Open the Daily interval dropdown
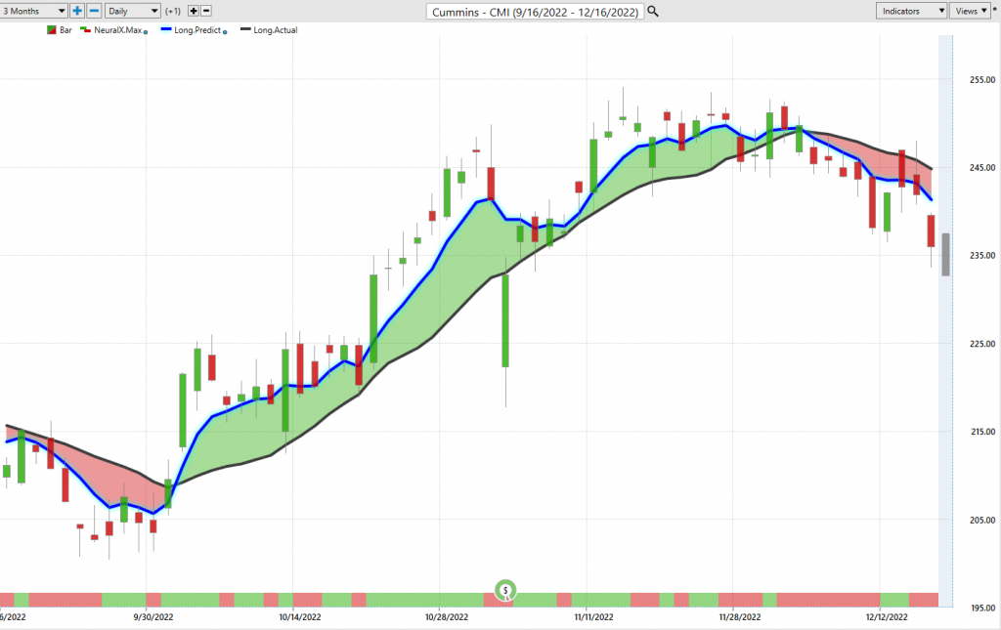The width and height of the screenshot is (1001, 630). tap(132, 11)
